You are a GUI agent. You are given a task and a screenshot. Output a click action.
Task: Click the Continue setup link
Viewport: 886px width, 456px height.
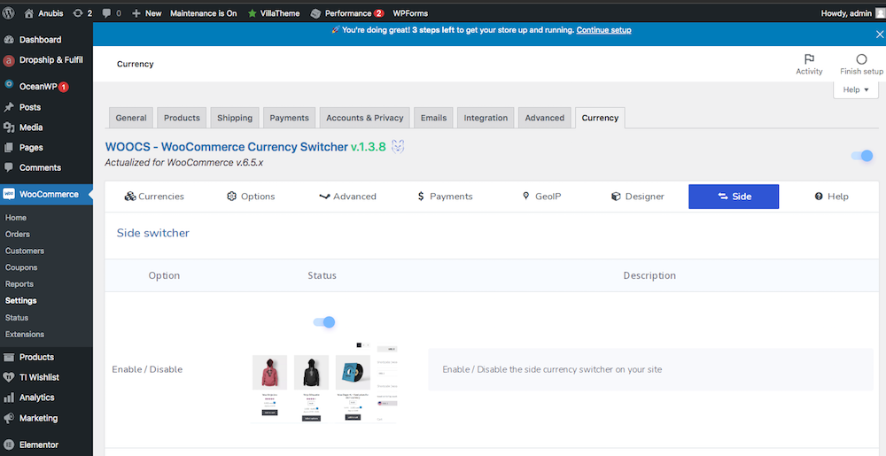(604, 30)
